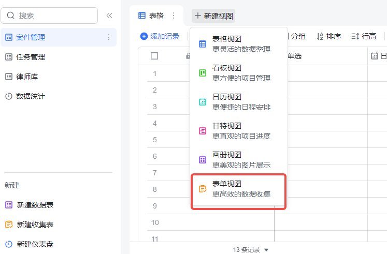Open the 行高 row height menu
This screenshot has height=254, width=387.
coord(364,36)
